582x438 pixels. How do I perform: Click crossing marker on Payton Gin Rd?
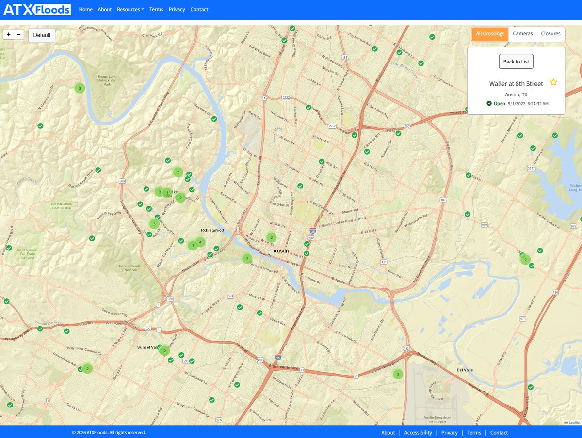coord(374,49)
